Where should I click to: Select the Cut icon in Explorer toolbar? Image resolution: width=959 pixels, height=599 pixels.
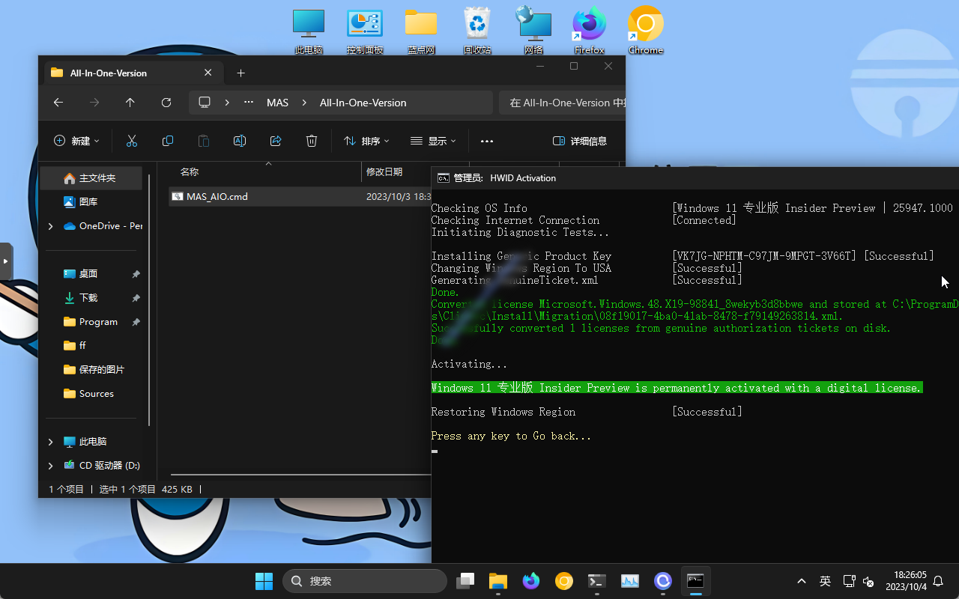[132, 141]
